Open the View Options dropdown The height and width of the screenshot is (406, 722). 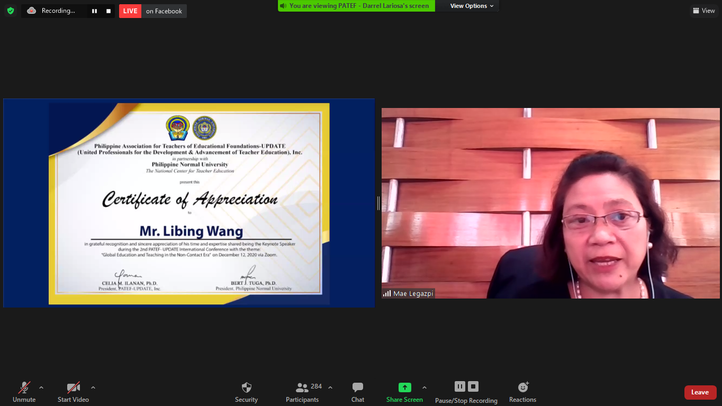coord(472,6)
